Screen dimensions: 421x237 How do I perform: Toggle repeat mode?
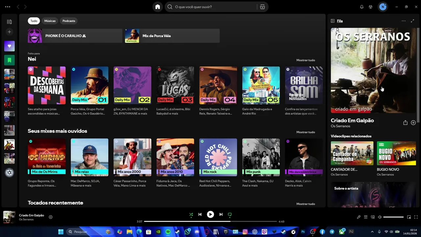click(x=230, y=214)
